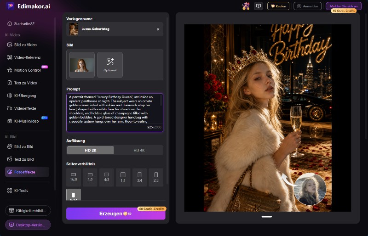Open Motion Control feature
This screenshot has width=368, height=236.
tap(27, 70)
